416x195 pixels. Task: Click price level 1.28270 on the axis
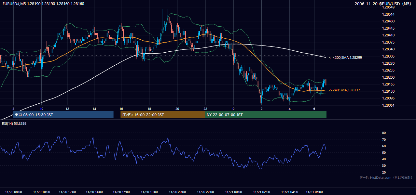(x=388, y=63)
